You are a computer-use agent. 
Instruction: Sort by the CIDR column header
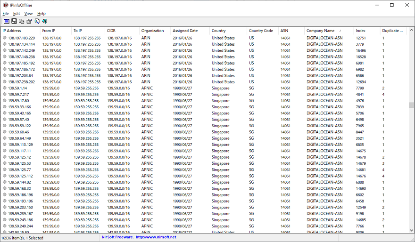(122, 31)
